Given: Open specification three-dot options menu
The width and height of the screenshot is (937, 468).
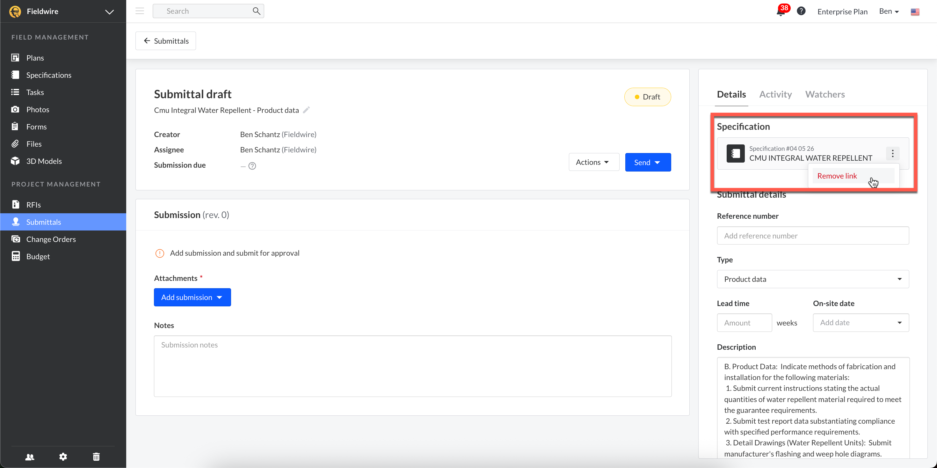Looking at the screenshot, I should click(893, 154).
